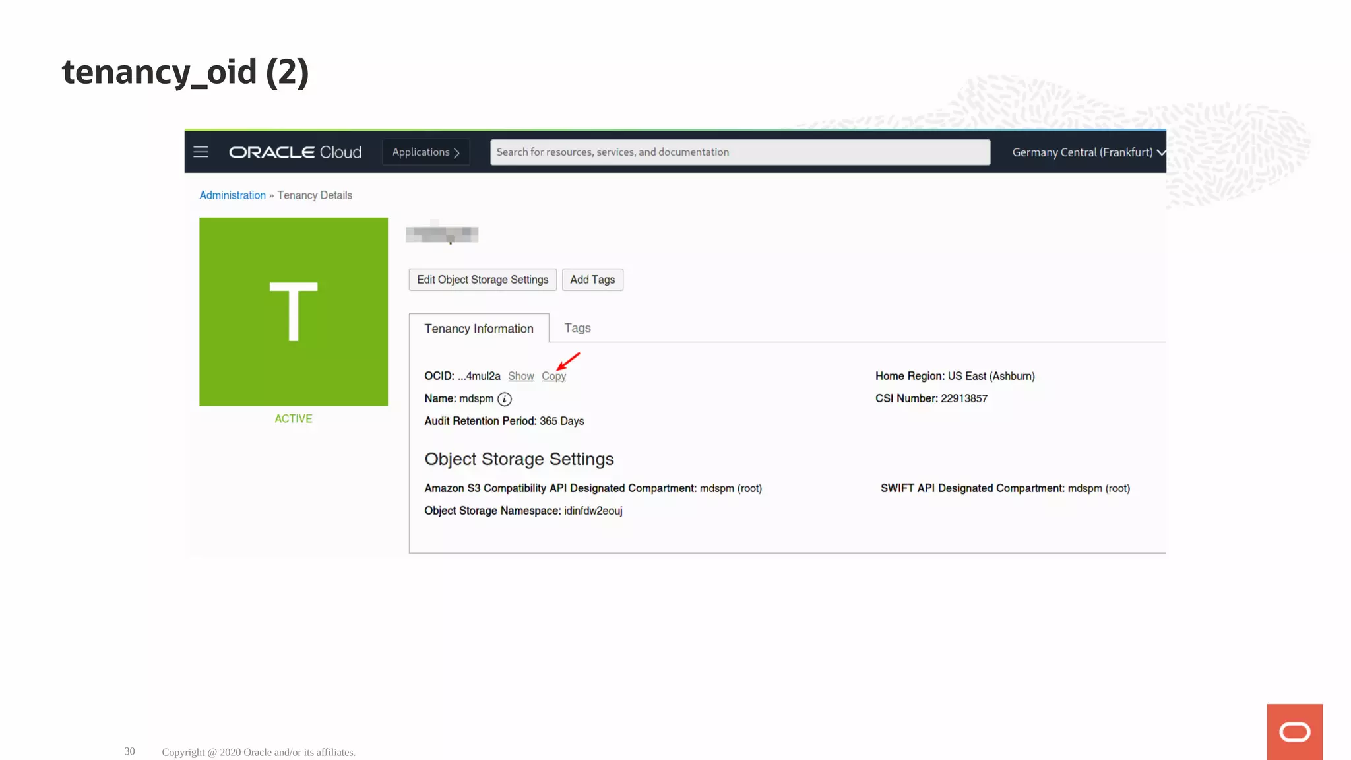Click the Add Tags button
Image resolution: width=1351 pixels, height=760 pixels.
(x=592, y=280)
